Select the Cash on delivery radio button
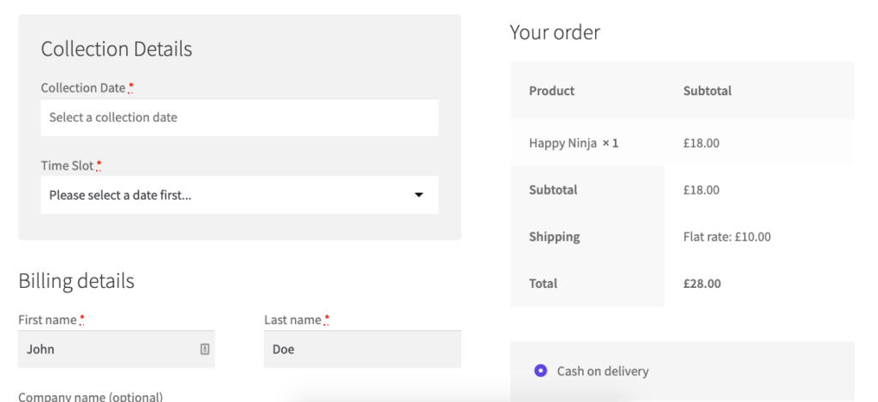Image resolution: width=878 pixels, height=402 pixels. (540, 371)
